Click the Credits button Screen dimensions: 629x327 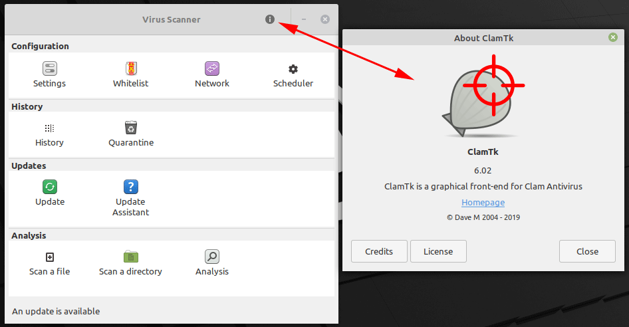point(379,251)
